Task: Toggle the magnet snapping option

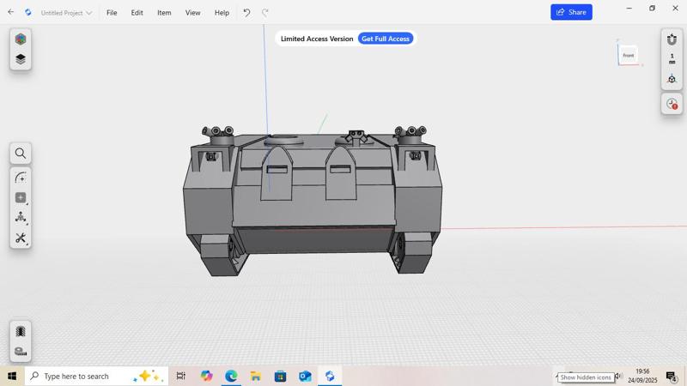Action: point(672,39)
